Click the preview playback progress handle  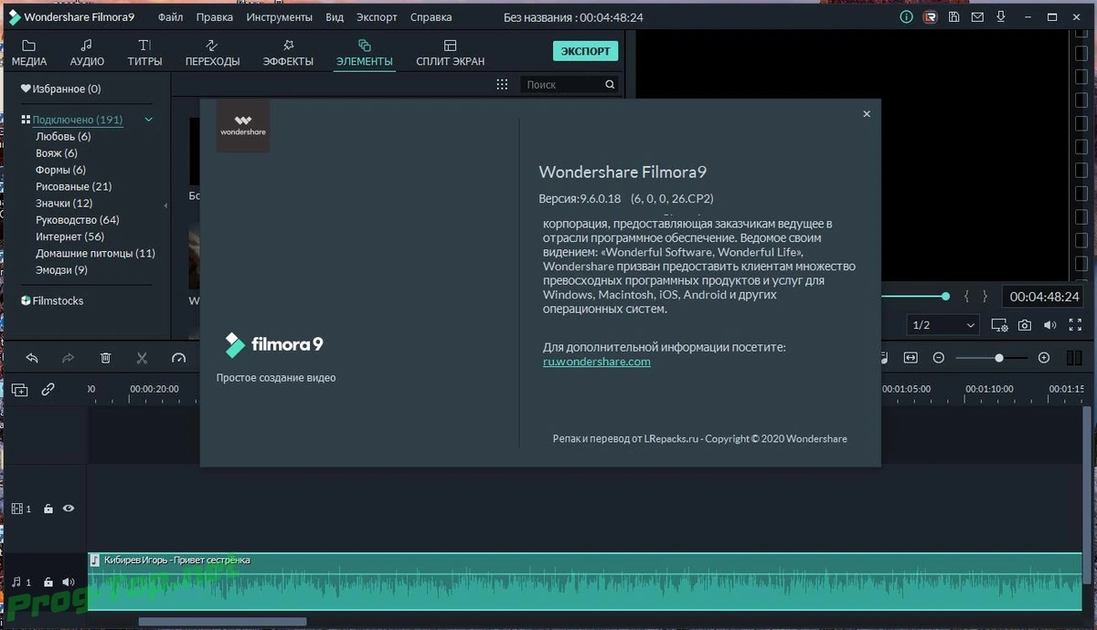point(945,296)
